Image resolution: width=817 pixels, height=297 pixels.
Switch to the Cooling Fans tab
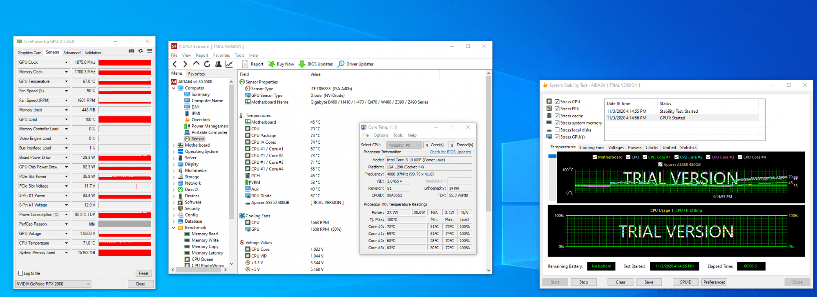click(x=592, y=147)
